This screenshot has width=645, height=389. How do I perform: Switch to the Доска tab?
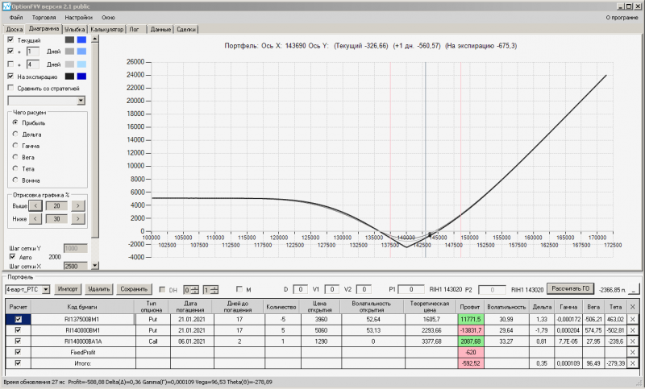(14, 29)
